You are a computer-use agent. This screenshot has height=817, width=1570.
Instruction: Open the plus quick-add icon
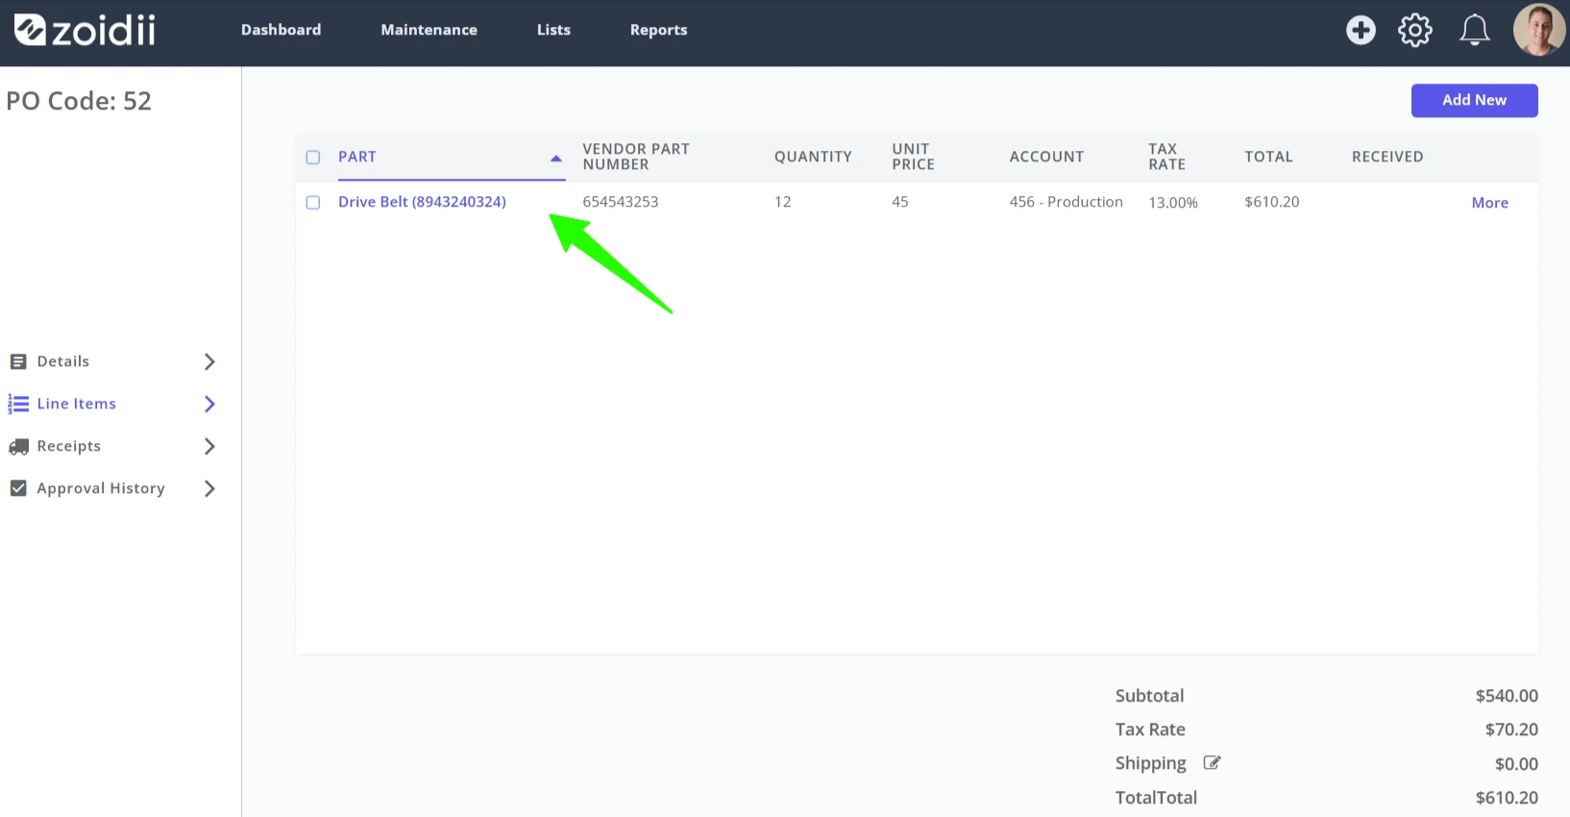click(x=1361, y=30)
